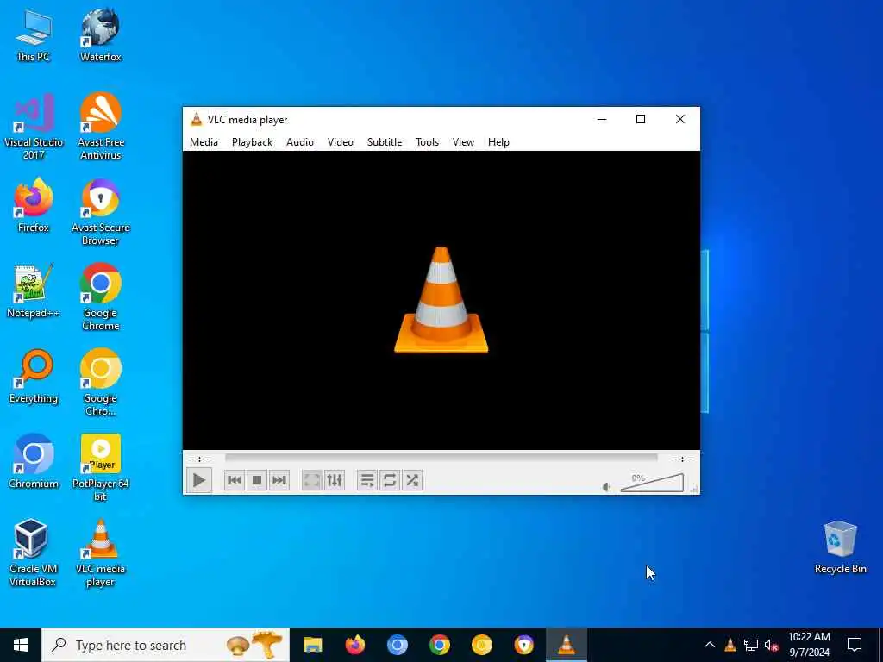Open Chrome Canary from the taskbar
The image size is (883, 662).
[x=481, y=645]
